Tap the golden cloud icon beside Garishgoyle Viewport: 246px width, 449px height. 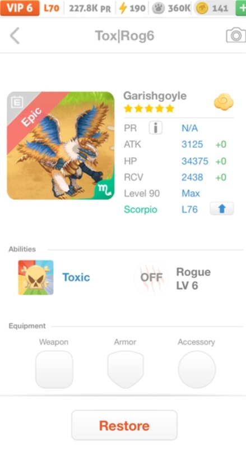tap(224, 102)
